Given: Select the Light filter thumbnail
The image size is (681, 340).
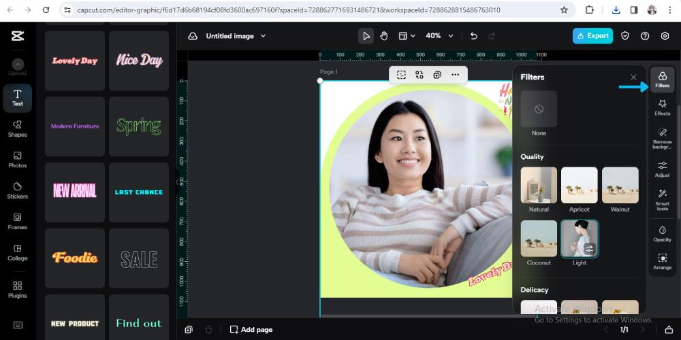Looking at the screenshot, I should tap(580, 239).
